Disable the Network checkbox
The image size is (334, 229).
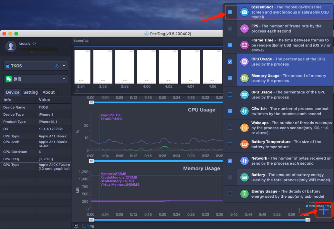[230, 161]
